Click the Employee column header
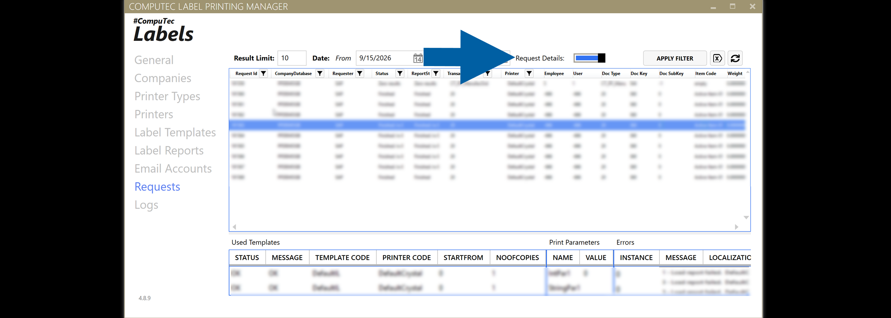The height and width of the screenshot is (318, 891). 554,73
